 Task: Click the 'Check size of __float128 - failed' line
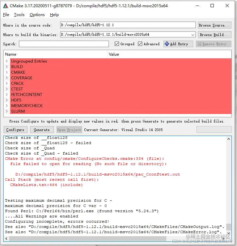(48, 143)
